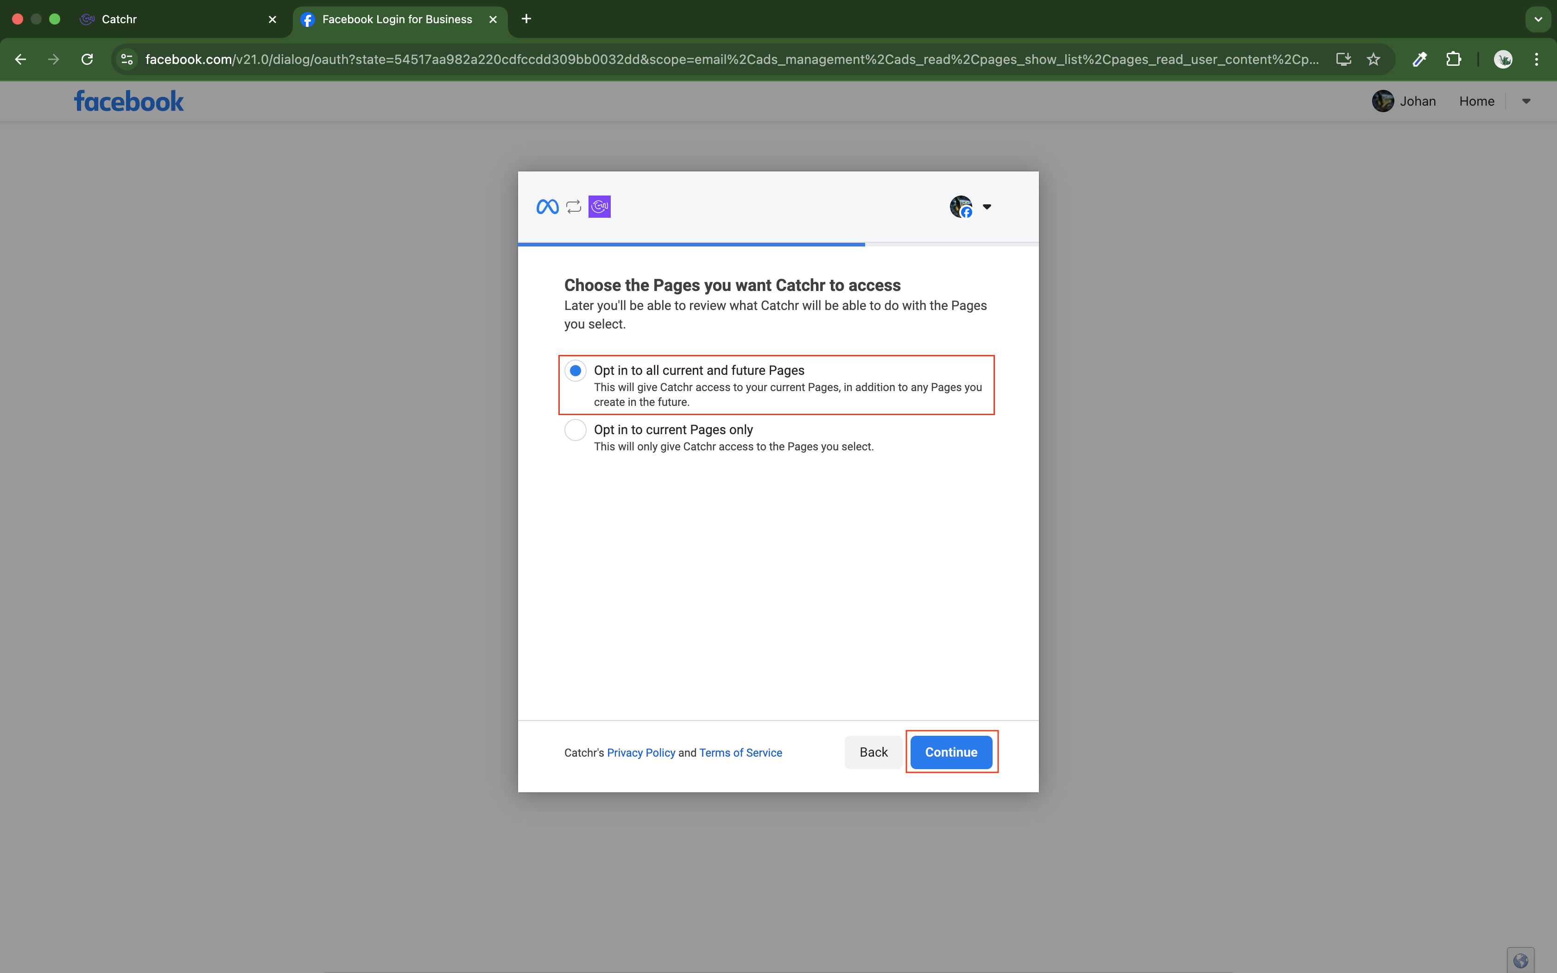Viewport: 1557px width, 973px height.
Task: Click the profile avatar in dialog header
Action: tap(961, 207)
